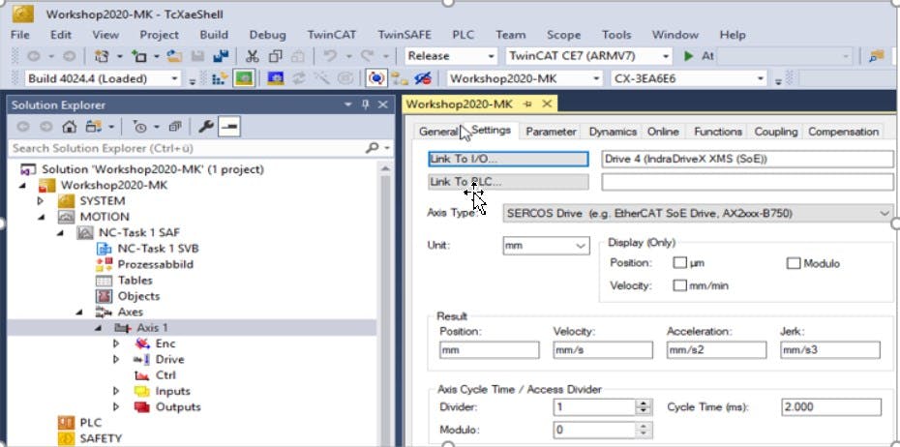The width and height of the screenshot is (900, 447).
Task: Open the TwinCAT menu
Action: click(331, 35)
